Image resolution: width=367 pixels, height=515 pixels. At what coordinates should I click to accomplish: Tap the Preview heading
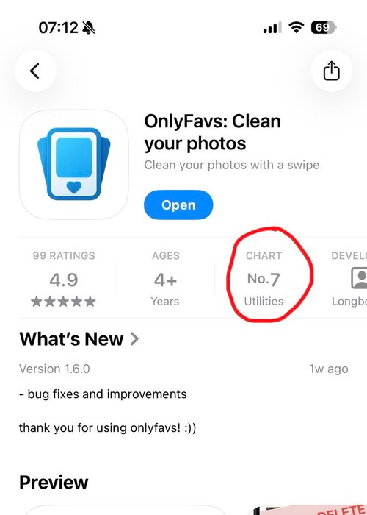[x=54, y=482]
